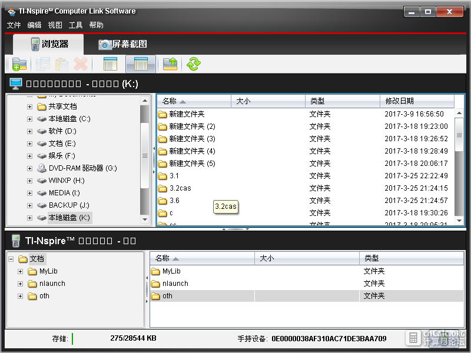Open the 屏幕截图 tab
This screenshot has width=471, height=353.
[122, 44]
